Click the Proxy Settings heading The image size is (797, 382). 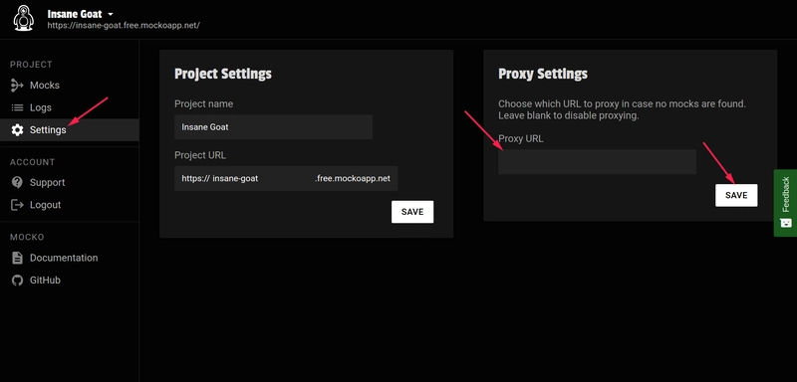(543, 74)
